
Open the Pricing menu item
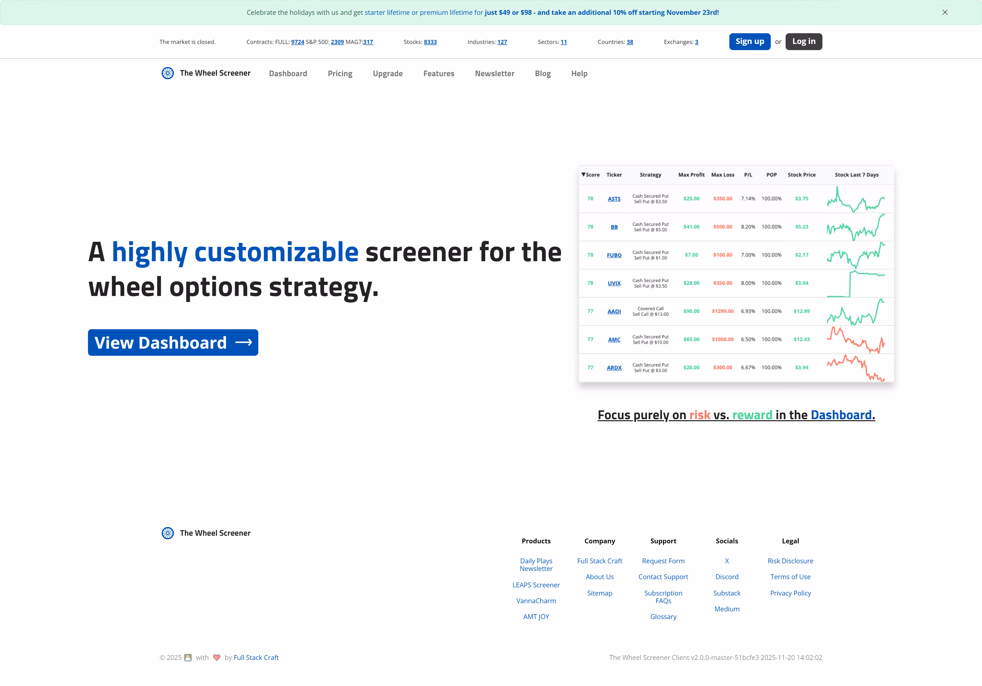pos(340,73)
